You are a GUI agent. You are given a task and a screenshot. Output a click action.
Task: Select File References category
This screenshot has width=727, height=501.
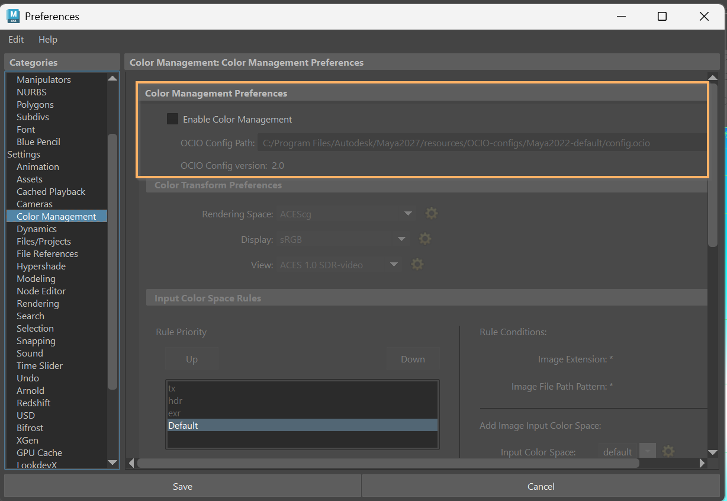tap(47, 253)
